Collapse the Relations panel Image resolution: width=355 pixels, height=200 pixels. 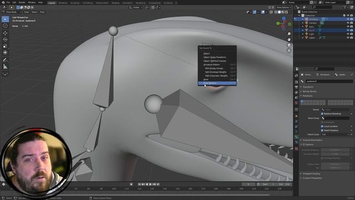coord(307,96)
